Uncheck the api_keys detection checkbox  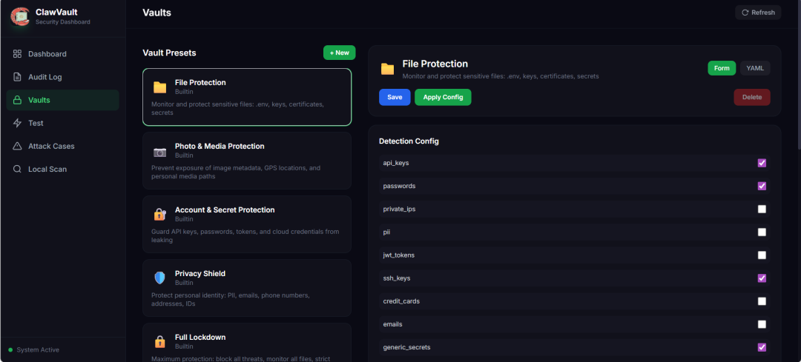[762, 163]
